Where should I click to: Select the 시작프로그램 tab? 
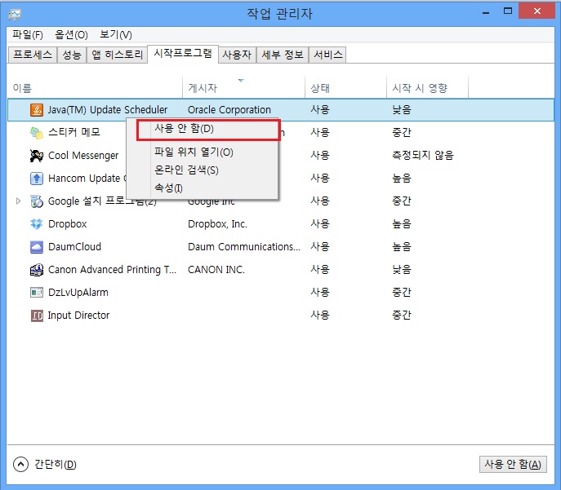pos(183,54)
